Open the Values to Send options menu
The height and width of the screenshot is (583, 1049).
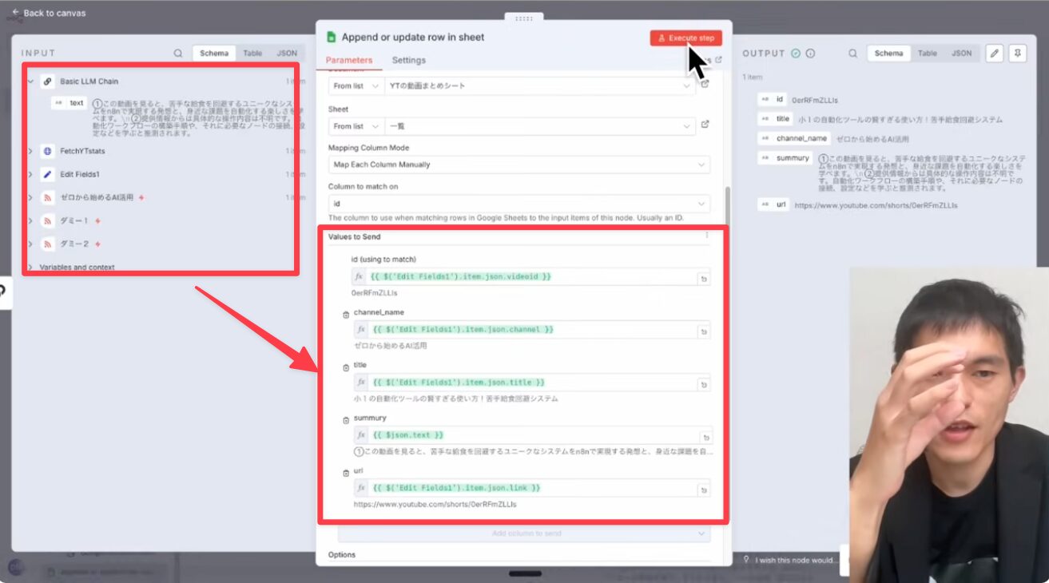[x=706, y=236]
